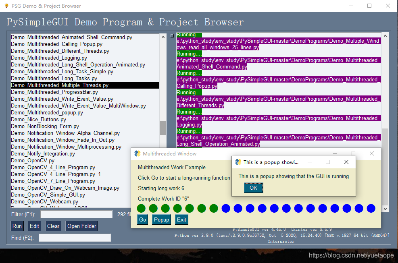Click output path ending Calling_Popup.py
Viewport: 398px width, 263px height.
coord(279,83)
